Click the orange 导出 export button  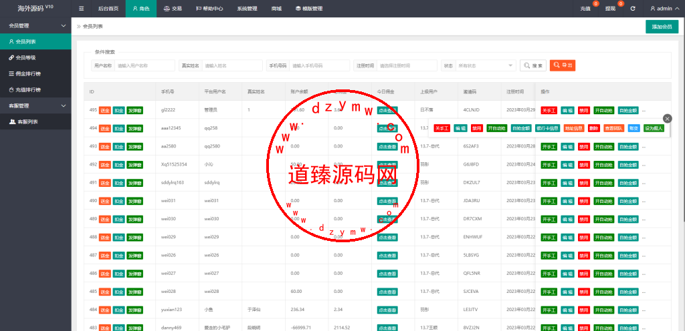562,65
